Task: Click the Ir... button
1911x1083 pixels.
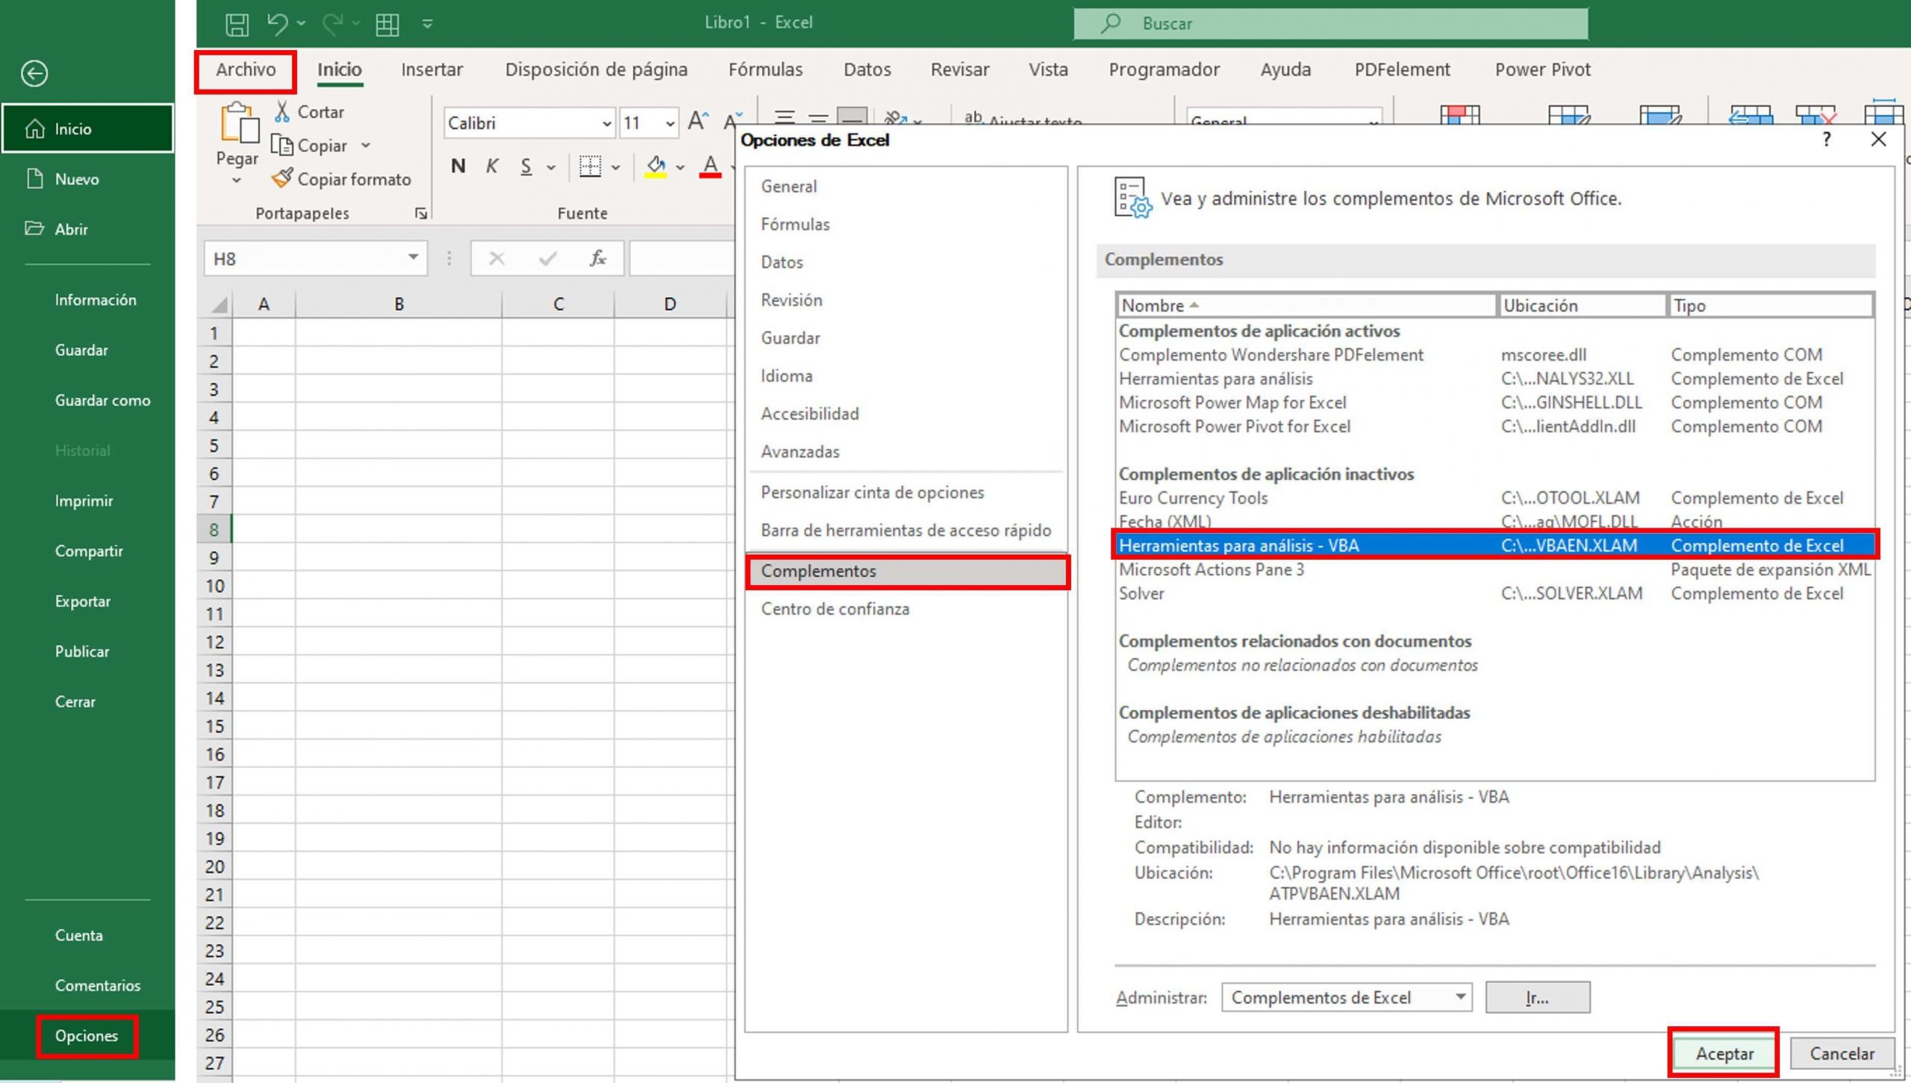Action: pyautogui.click(x=1538, y=997)
